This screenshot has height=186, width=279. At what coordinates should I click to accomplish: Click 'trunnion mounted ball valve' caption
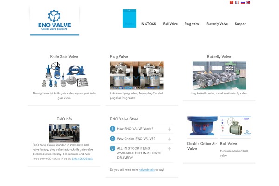coord(234,153)
